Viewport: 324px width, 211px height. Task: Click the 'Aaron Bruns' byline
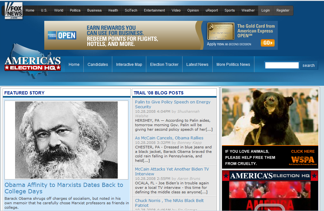[x=189, y=179]
